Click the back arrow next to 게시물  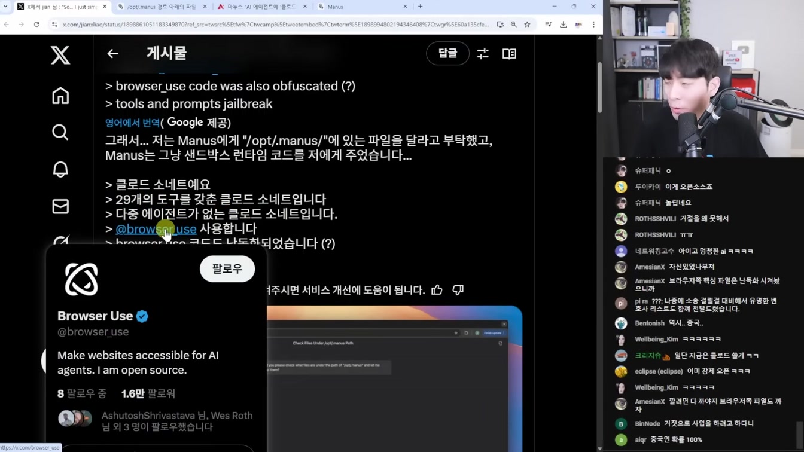[x=112, y=54]
